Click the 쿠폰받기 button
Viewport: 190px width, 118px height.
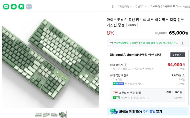pyautogui.click(x=178, y=55)
